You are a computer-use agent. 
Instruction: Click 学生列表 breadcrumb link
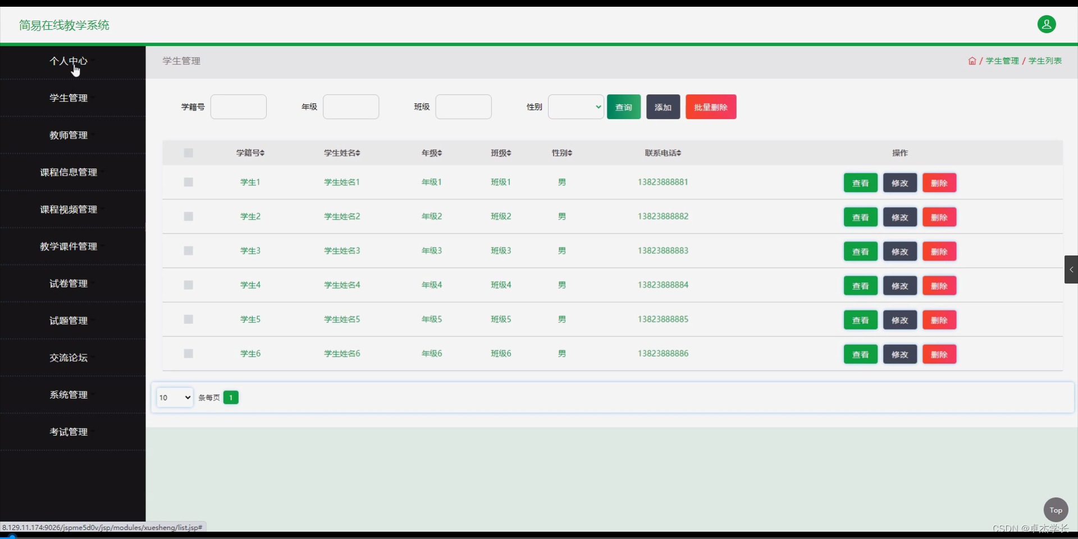(1045, 61)
